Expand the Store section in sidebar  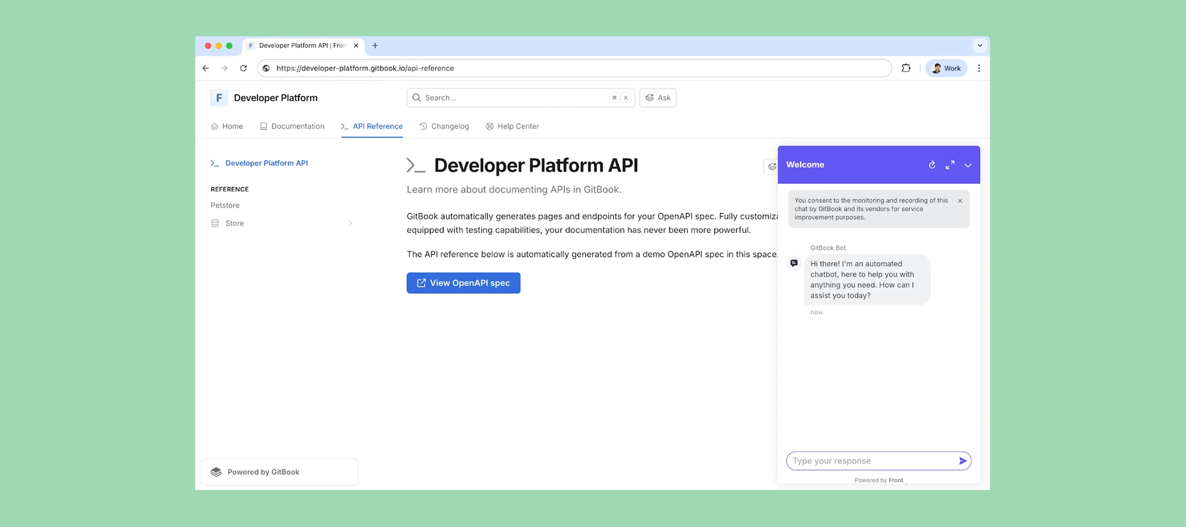(x=350, y=223)
